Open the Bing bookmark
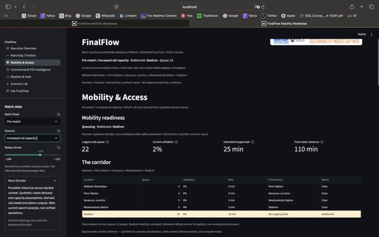This screenshot has height=237, width=379. (x=65, y=16)
